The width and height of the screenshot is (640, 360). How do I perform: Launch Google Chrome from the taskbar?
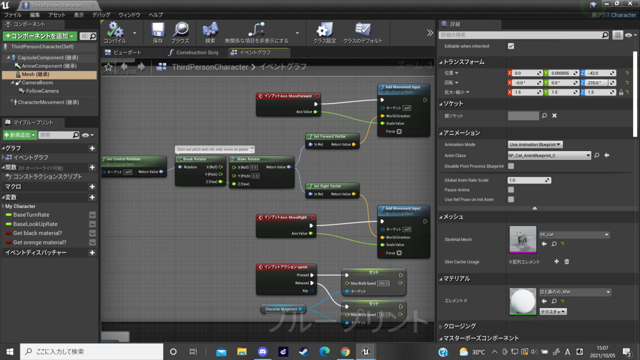click(346, 352)
